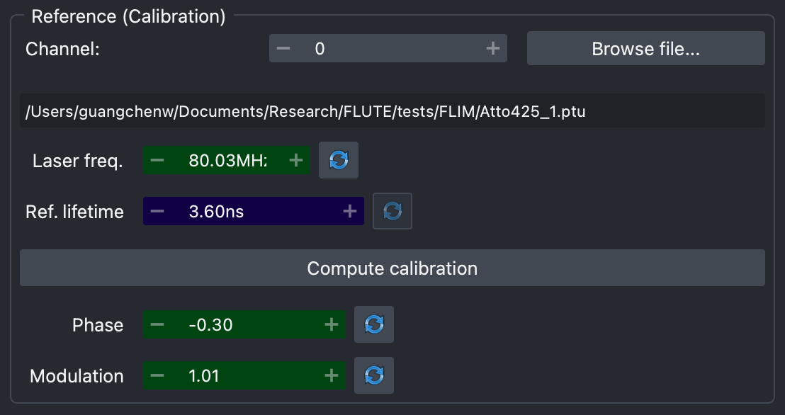
Task: Decrease the laser frequency
Action: pyautogui.click(x=157, y=160)
